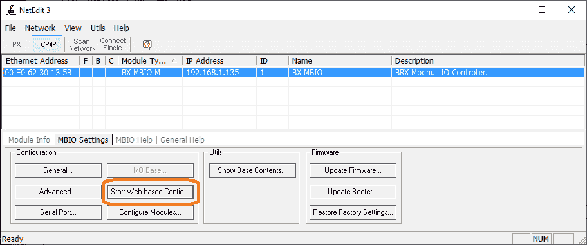
Task: Click Scan Network in the toolbar
Action: (82, 44)
